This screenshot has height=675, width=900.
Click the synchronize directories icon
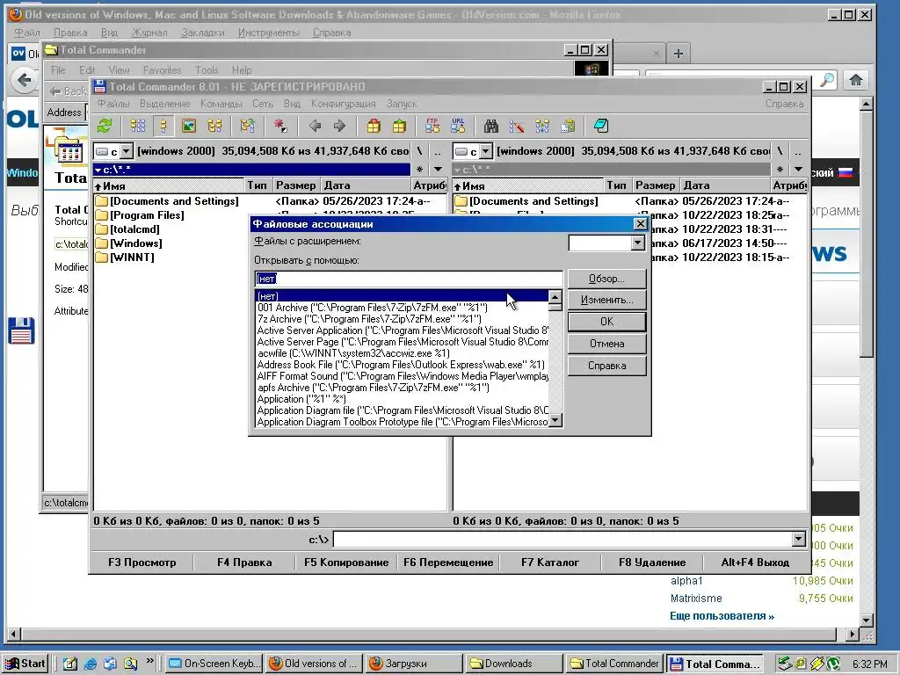click(541, 126)
